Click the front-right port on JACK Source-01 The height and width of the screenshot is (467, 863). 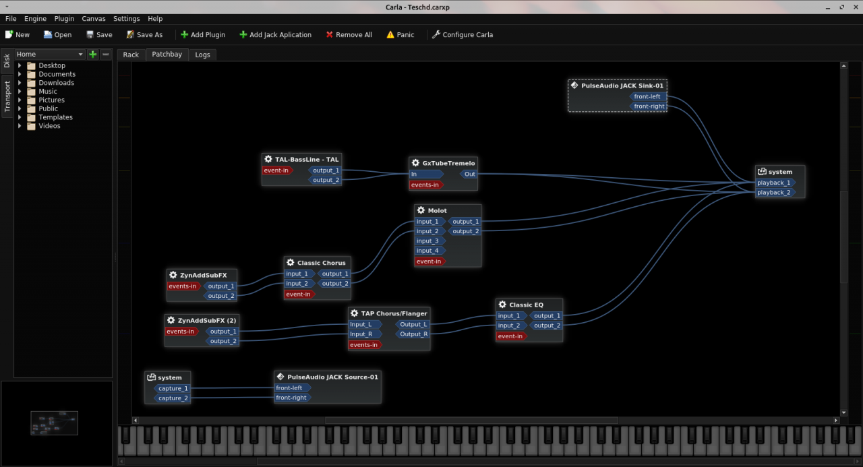[x=292, y=398]
